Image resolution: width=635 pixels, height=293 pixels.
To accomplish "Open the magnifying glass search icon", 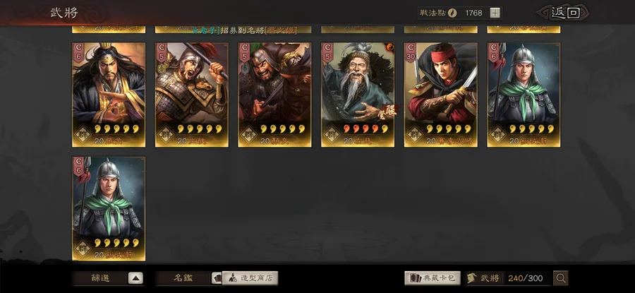I will click(x=561, y=278).
